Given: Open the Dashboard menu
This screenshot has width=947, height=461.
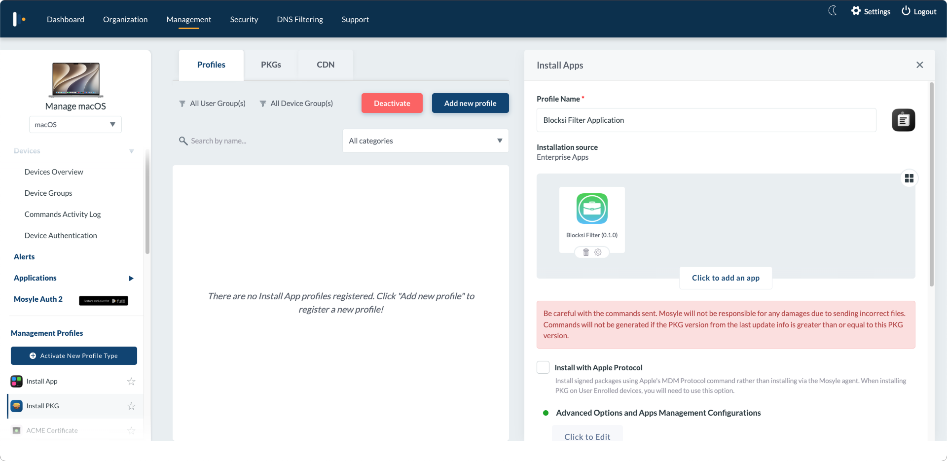Looking at the screenshot, I should pyautogui.click(x=66, y=19).
